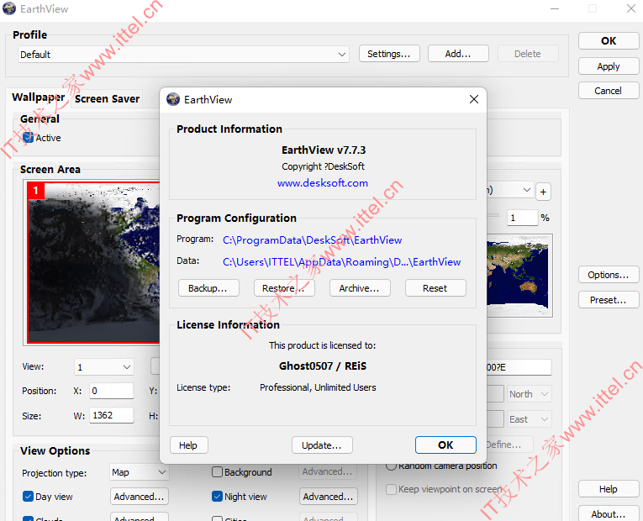Screen dimensions: 643x521
Task: Click the Delete profile button
Action: 528,54
